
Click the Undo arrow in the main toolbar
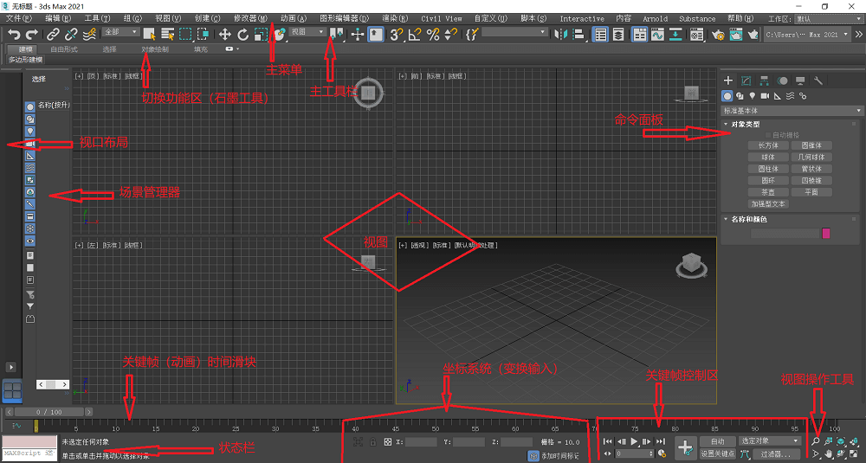14,35
